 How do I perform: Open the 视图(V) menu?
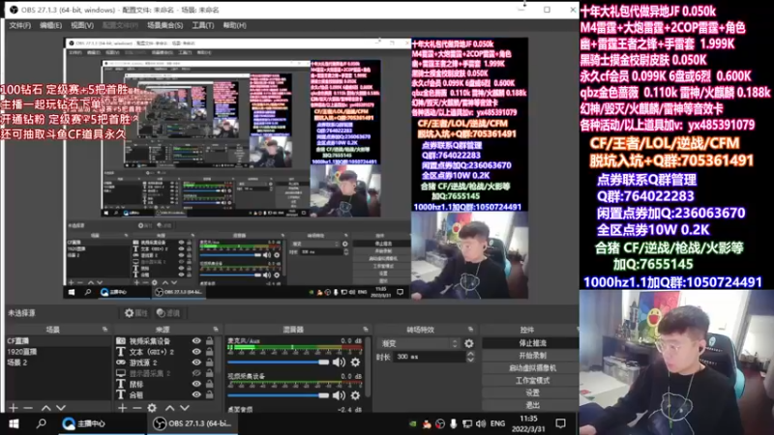point(82,25)
